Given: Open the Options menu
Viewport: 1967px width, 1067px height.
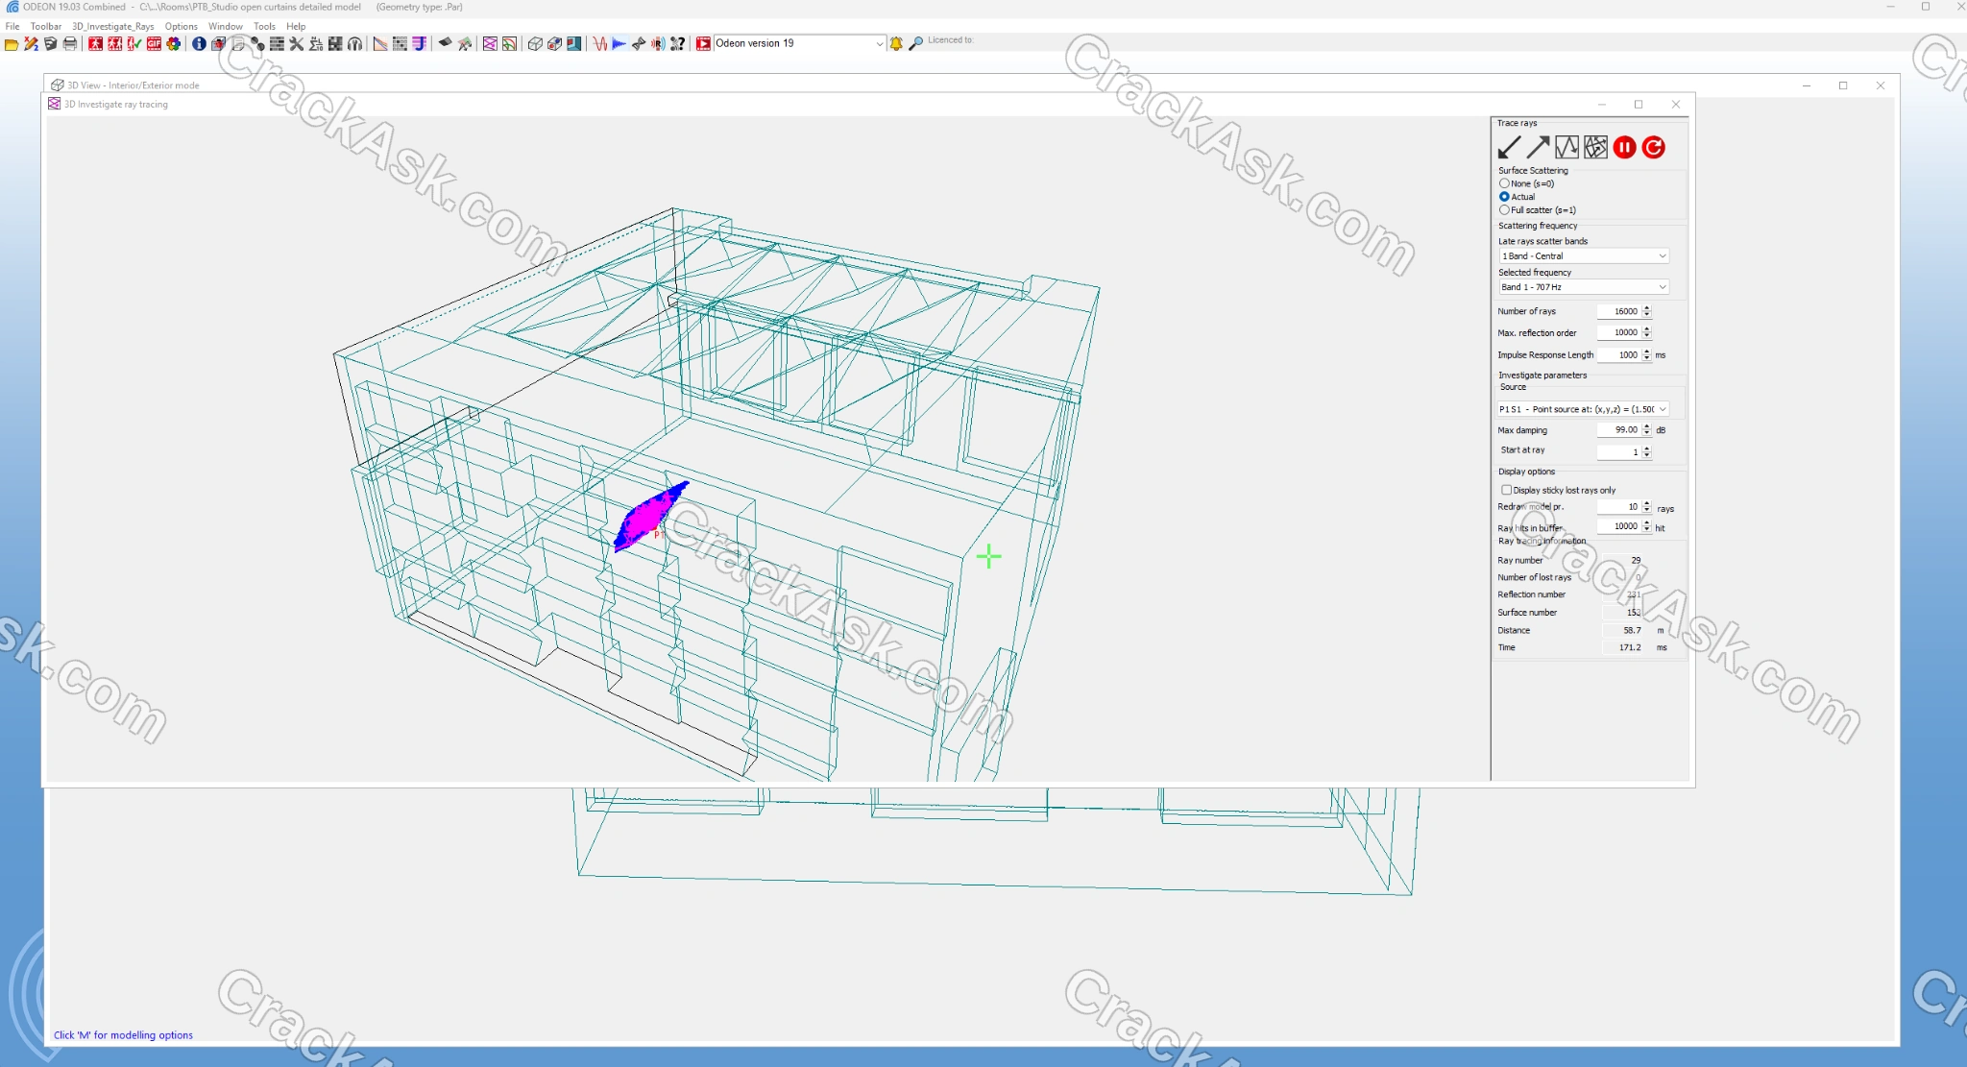Looking at the screenshot, I should point(181,26).
